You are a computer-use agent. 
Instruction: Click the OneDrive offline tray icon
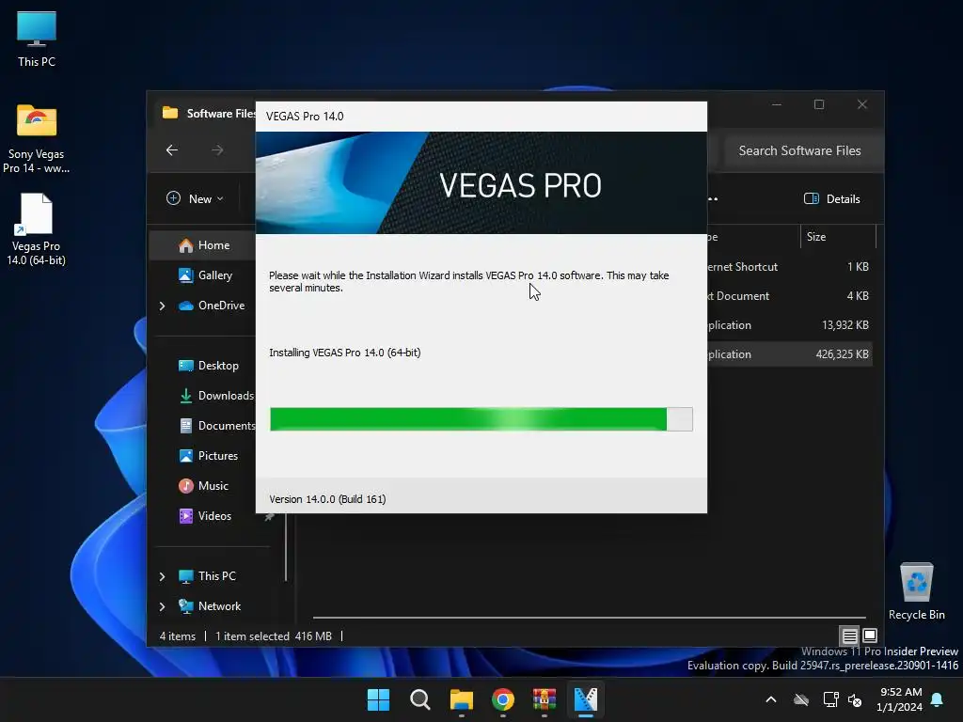(801, 699)
